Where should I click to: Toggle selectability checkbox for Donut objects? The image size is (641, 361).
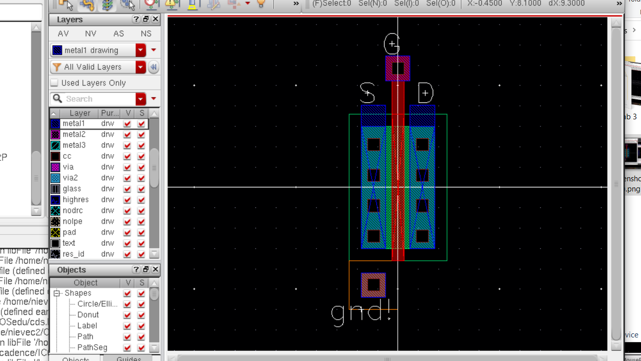141,315
